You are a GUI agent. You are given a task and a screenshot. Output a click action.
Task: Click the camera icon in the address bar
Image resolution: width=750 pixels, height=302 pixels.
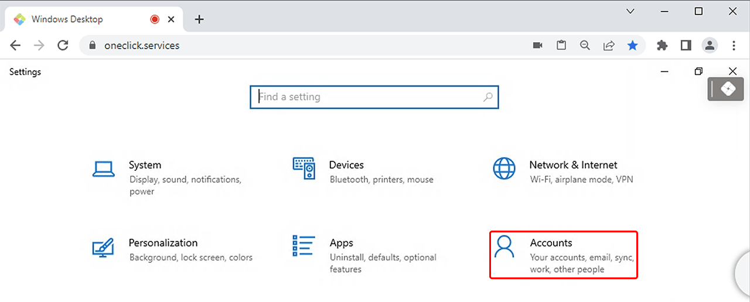click(537, 45)
